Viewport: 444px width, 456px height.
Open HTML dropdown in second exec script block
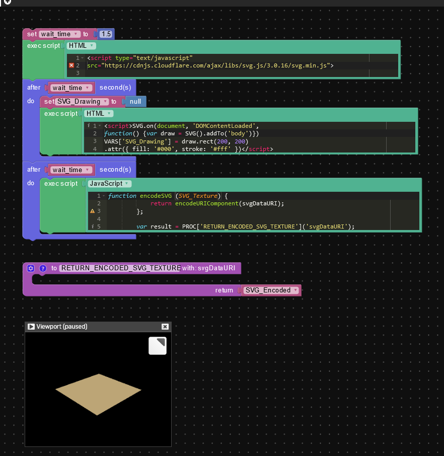point(99,113)
